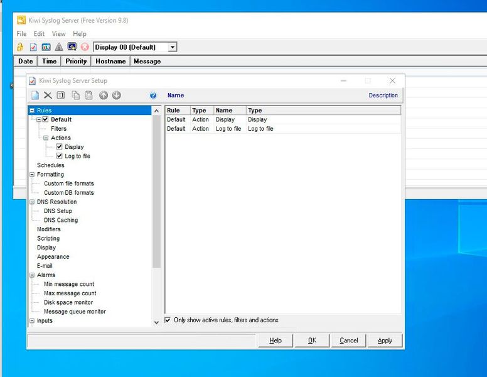The width and height of the screenshot is (487, 377).
Task: Click the New item icon in Setup toolbar
Action: (35, 96)
